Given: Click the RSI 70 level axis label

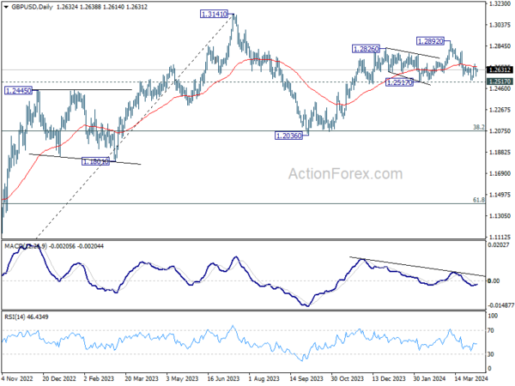Looking at the screenshot, I should click(x=491, y=330).
